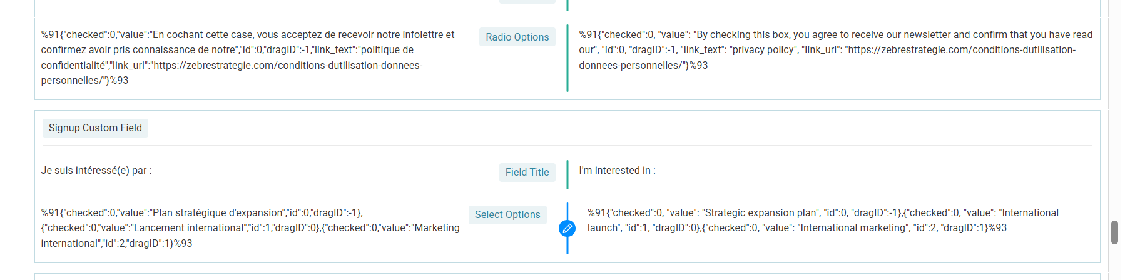The image size is (1145, 280).
Task: Edit the "I'm interested in :" translation
Action: pyautogui.click(x=617, y=170)
